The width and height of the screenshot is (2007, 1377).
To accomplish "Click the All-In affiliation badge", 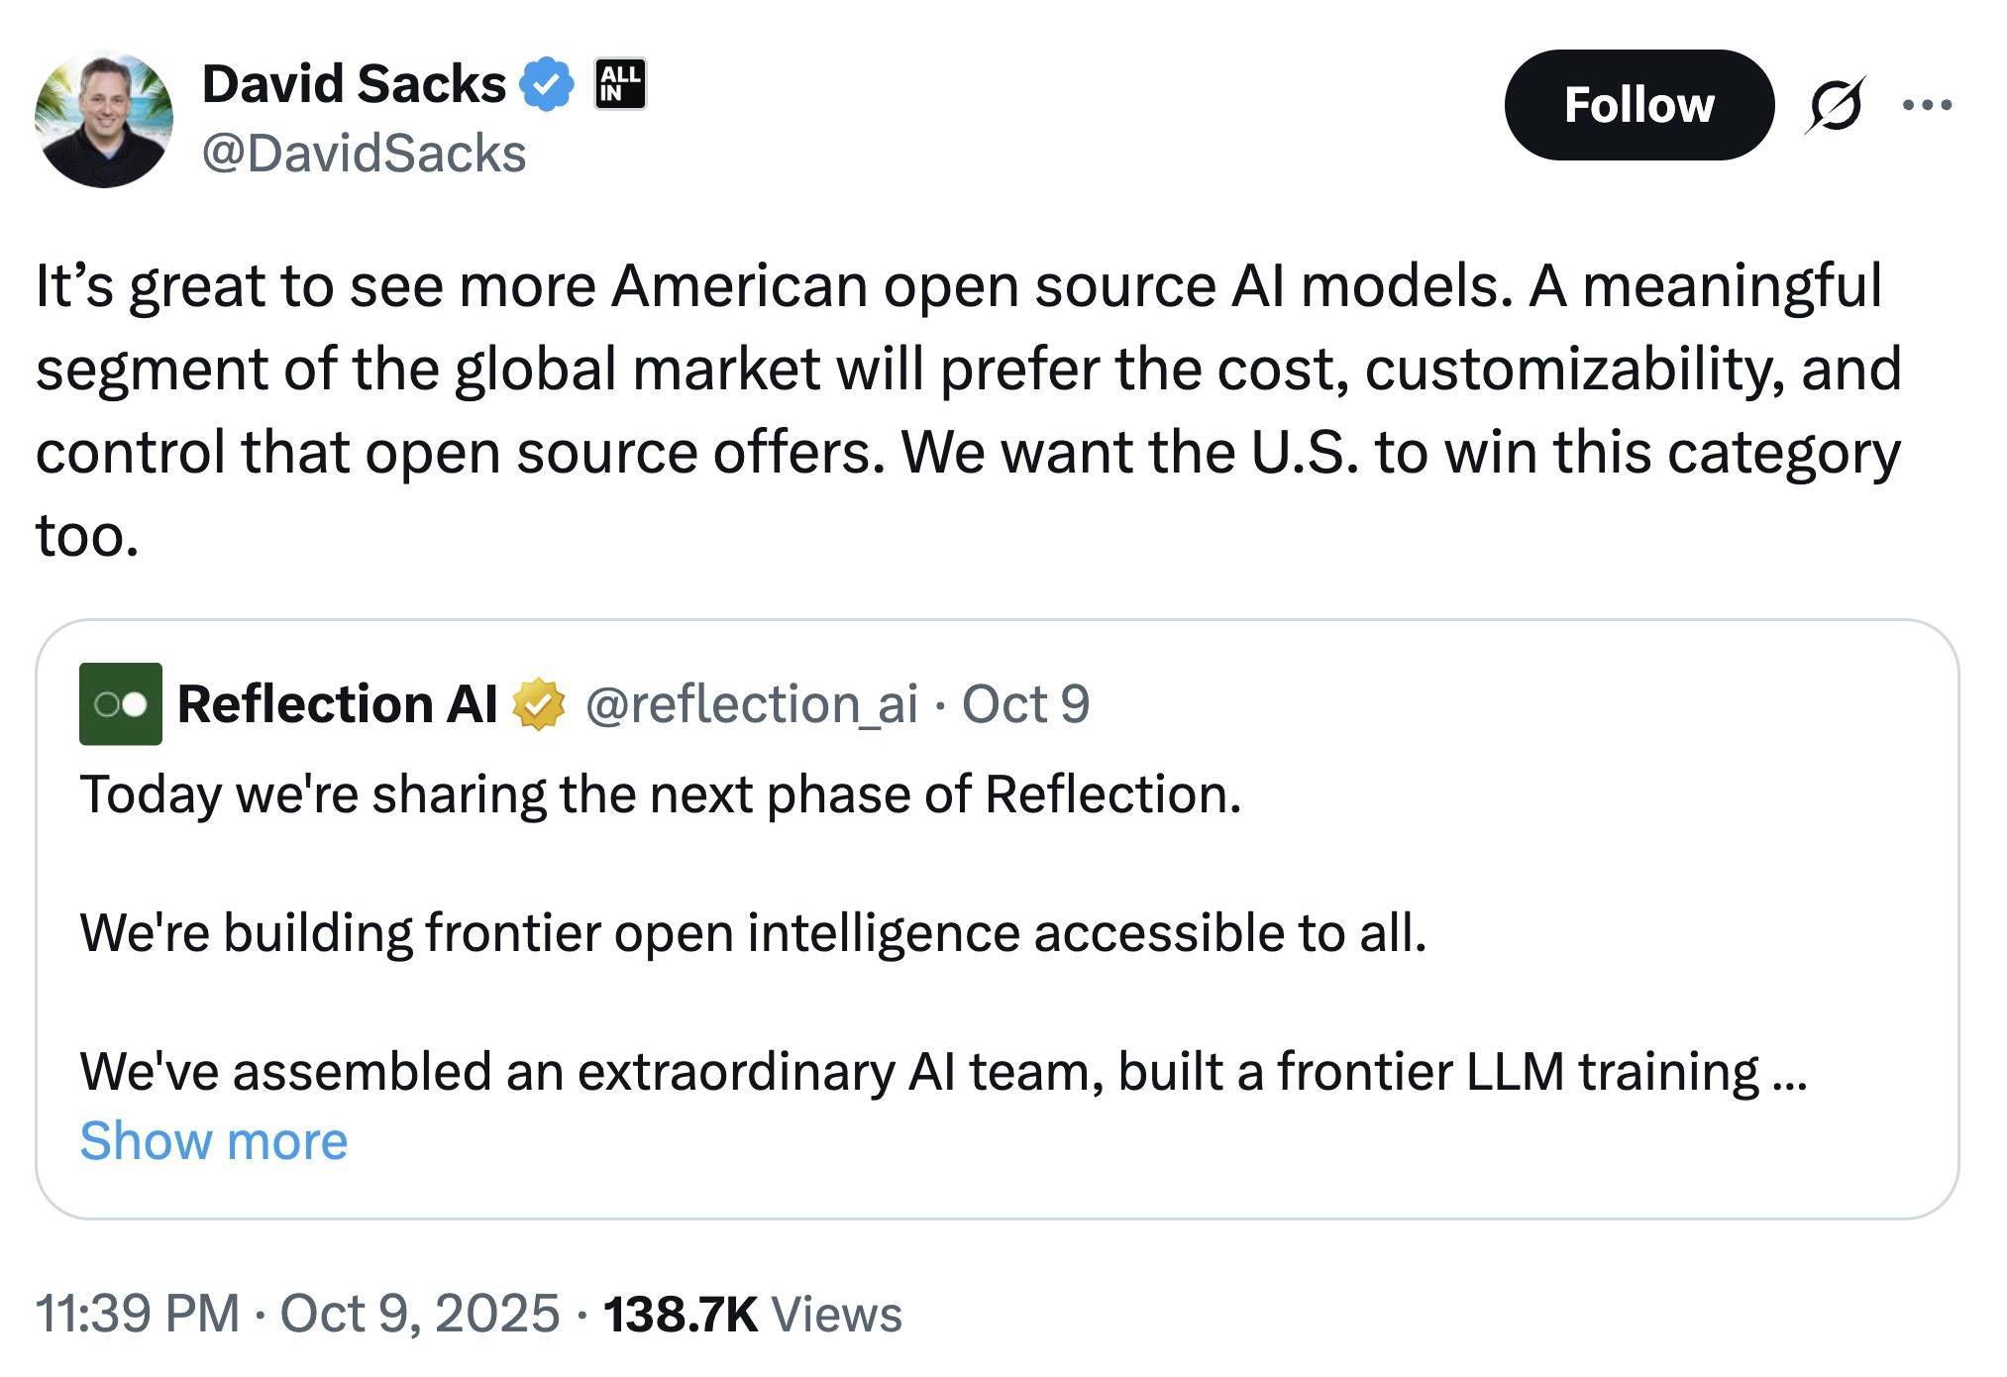I will (x=620, y=84).
